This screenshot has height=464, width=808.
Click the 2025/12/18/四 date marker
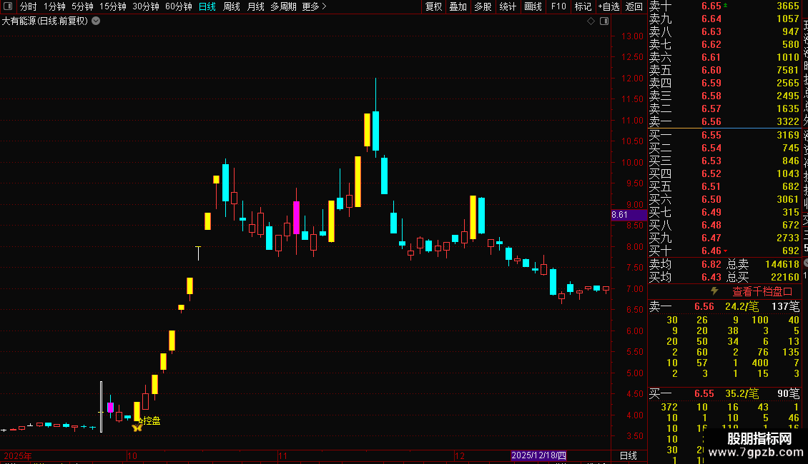point(538,455)
